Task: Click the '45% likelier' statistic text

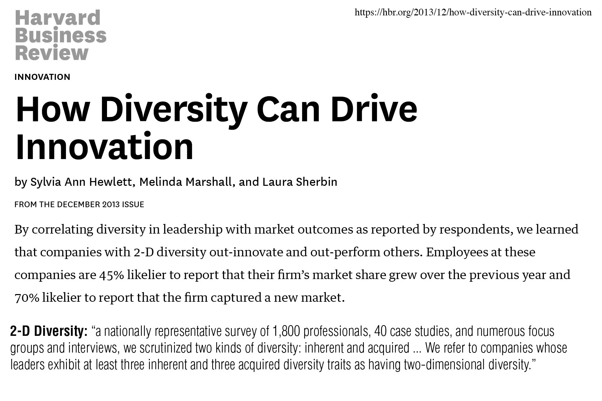Action: pos(132,275)
